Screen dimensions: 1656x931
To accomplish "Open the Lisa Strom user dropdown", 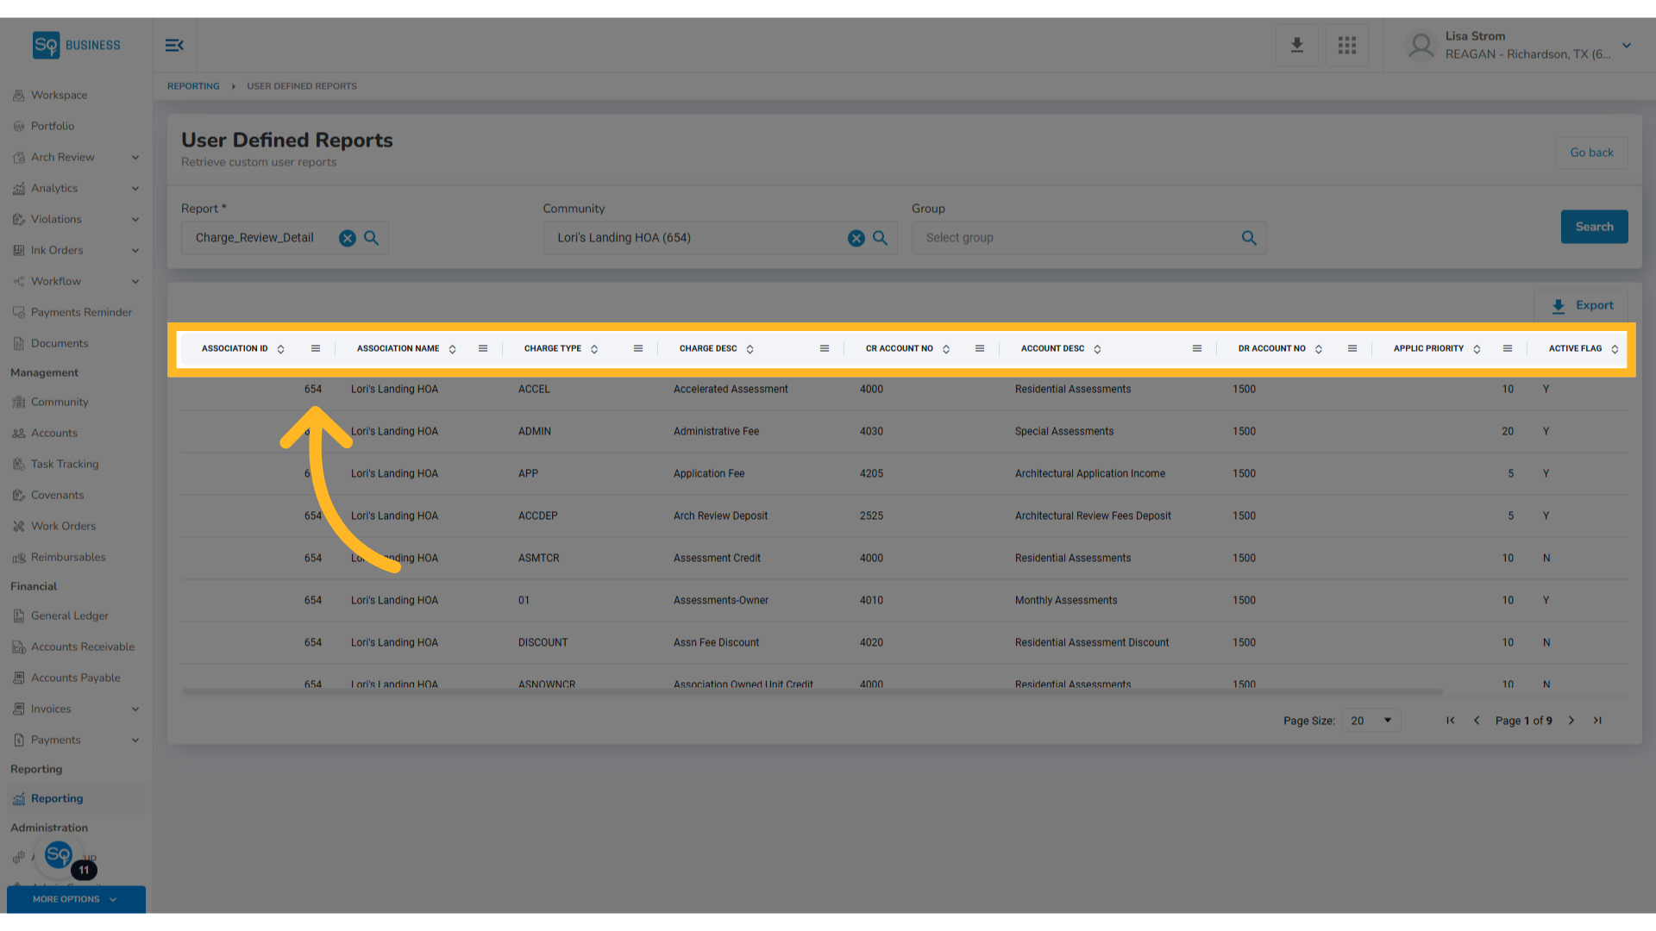I will [x=1627, y=46].
